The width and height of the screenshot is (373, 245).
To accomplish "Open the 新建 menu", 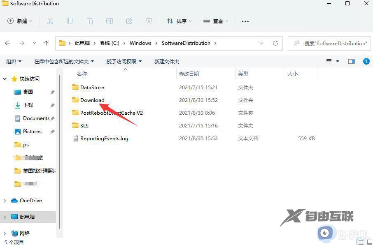I will pos(20,21).
